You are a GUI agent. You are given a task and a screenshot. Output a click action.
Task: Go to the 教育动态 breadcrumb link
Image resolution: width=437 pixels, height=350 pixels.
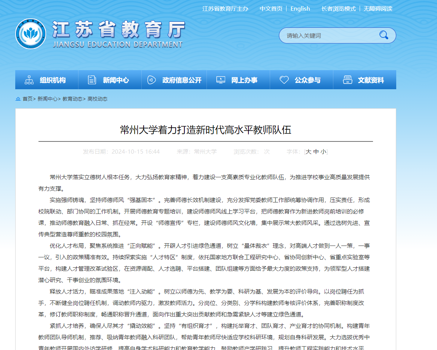tap(72, 99)
